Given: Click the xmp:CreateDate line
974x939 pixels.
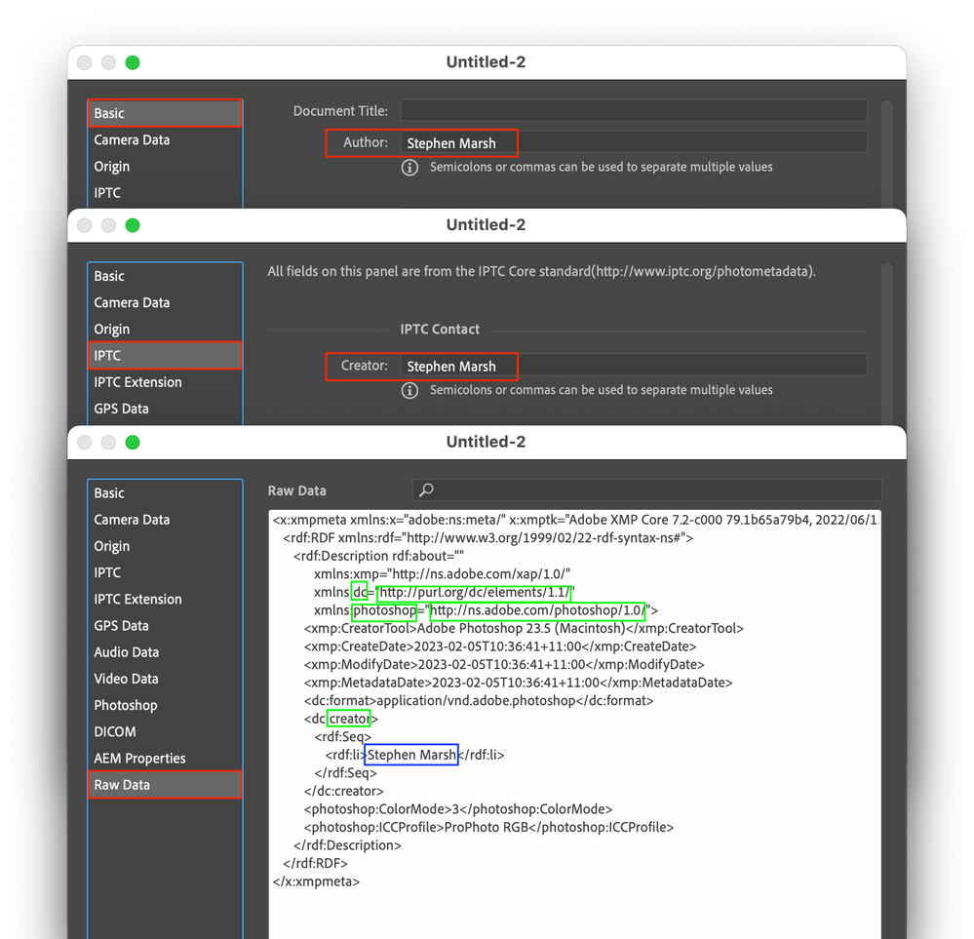Looking at the screenshot, I should click(500, 646).
